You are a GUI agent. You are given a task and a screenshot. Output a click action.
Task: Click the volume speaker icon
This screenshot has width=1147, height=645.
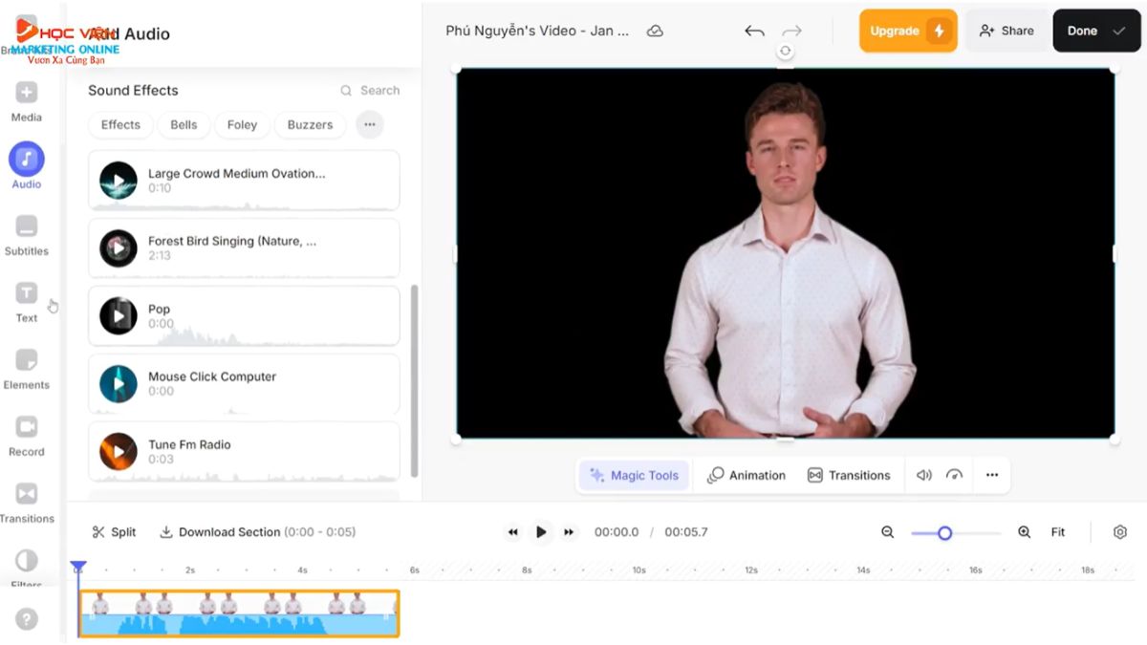click(x=924, y=475)
